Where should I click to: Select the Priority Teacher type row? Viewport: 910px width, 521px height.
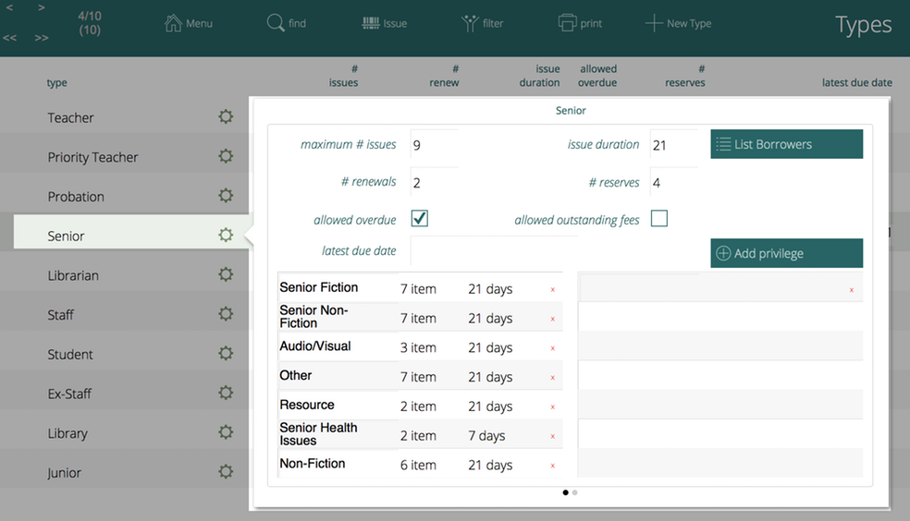tap(92, 157)
